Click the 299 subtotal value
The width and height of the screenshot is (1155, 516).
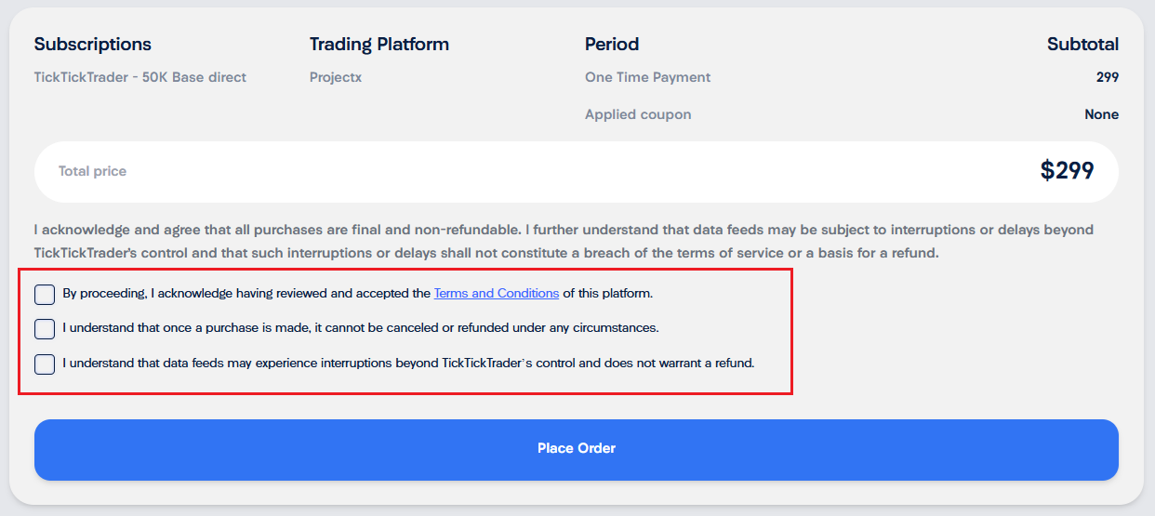tap(1108, 77)
